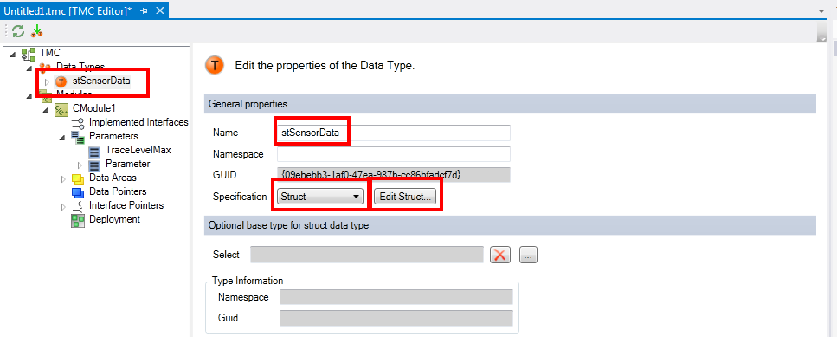Viewport: 837px width, 337px height.
Task: Click the Namespace input field
Action: tap(394, 154)
